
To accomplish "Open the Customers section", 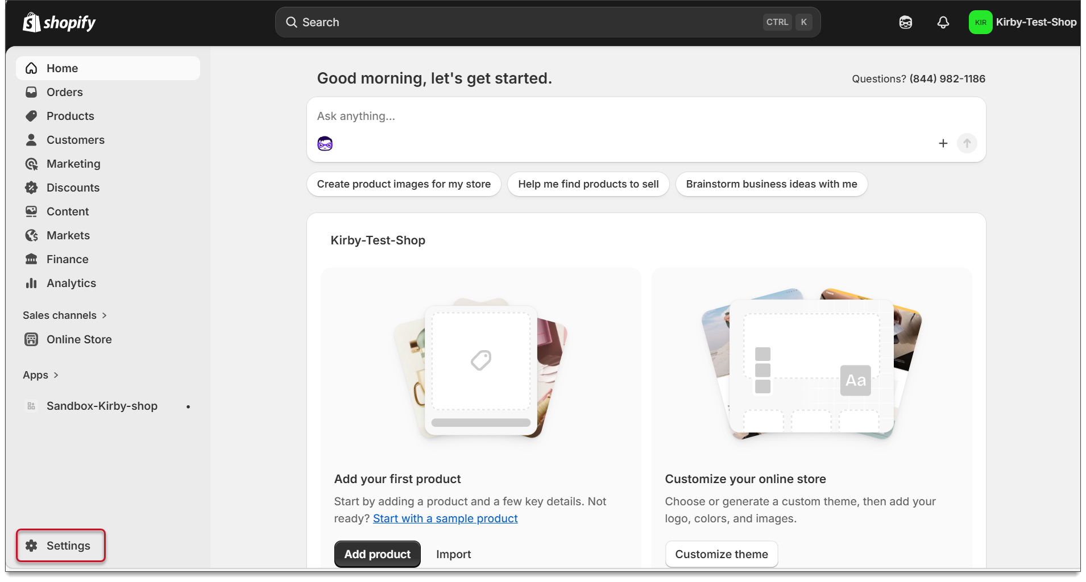I will (108, 140).
